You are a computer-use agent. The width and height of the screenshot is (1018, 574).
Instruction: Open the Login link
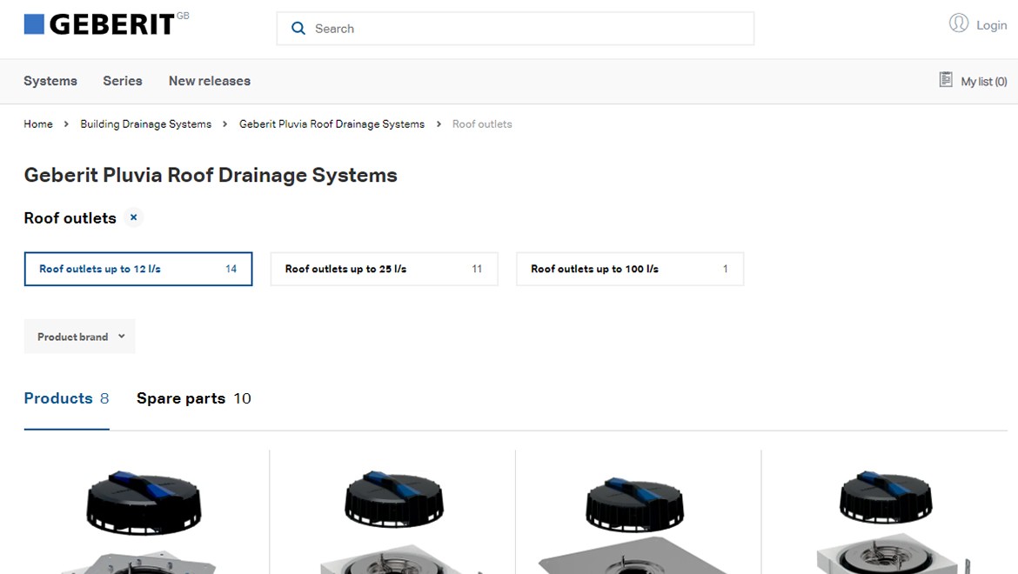[991, 25]
